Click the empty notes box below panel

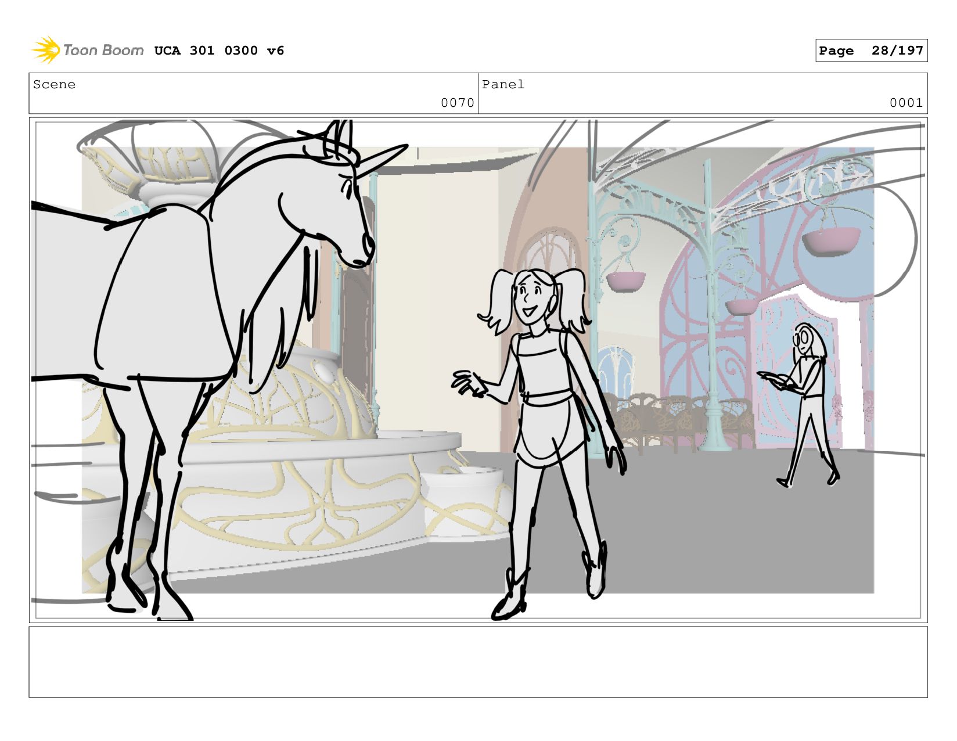coord(478,662)
